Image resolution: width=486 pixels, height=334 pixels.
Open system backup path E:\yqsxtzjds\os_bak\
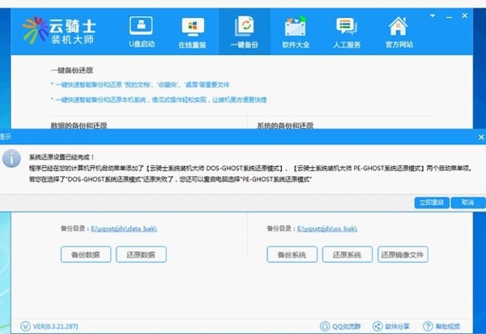[x=327, y=229]
